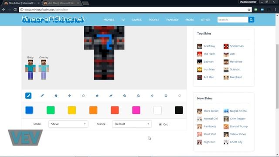Select the eraser tool

(x=111, y=96)
